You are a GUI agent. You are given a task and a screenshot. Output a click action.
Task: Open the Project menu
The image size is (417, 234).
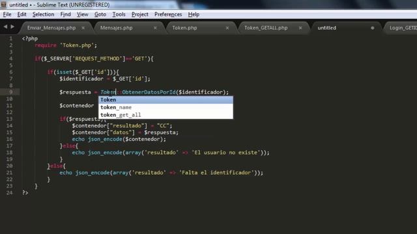click(x=140, y=14)
